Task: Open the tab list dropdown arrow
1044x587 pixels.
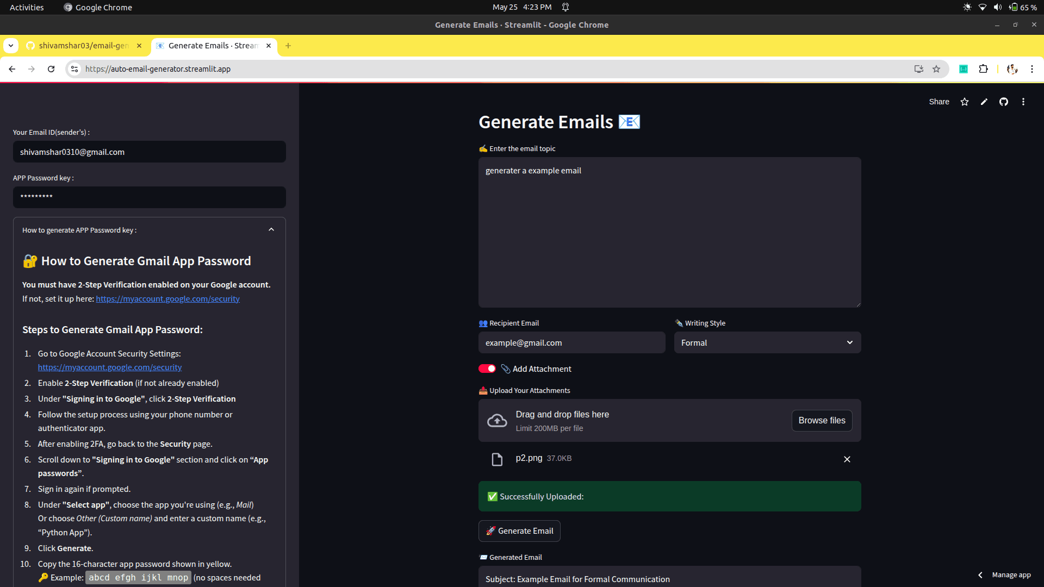Action: pos(11,46)
